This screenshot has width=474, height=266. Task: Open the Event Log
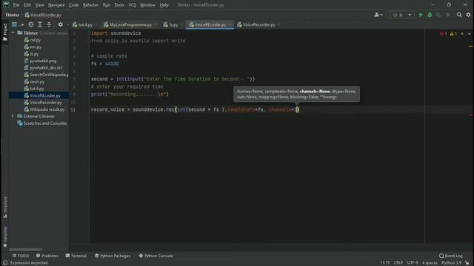click(451, 256)
